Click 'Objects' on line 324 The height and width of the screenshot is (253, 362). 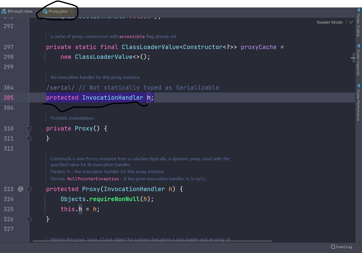(x=73, y=199)
